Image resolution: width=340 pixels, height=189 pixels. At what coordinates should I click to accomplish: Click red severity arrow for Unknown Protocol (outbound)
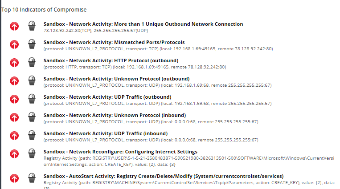(14, 81)
